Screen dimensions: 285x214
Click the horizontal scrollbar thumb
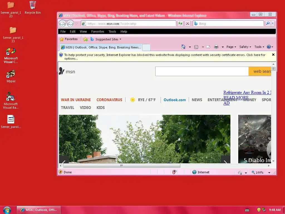(x=122, y=166)
